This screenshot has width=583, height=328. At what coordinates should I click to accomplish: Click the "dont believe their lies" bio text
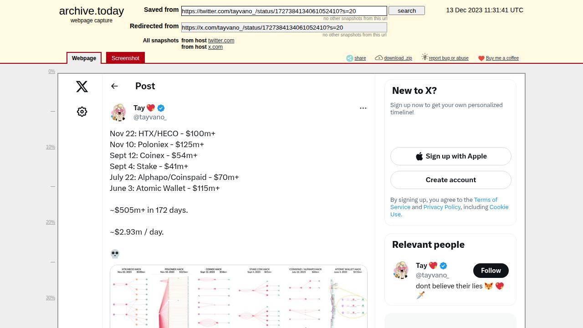[449, 286]
